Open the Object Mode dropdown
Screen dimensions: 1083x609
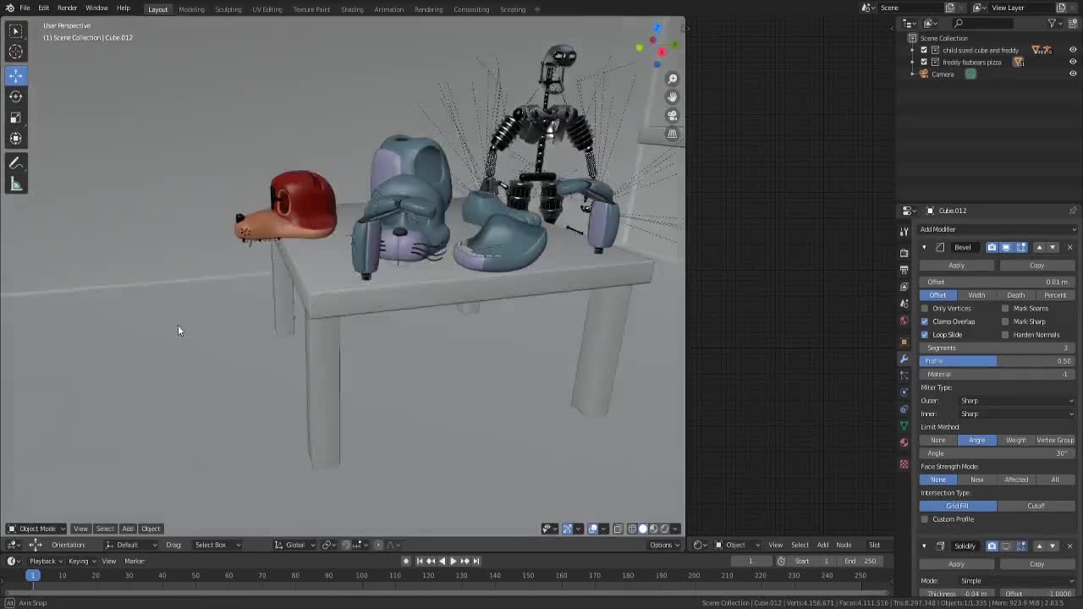[36, 529]
